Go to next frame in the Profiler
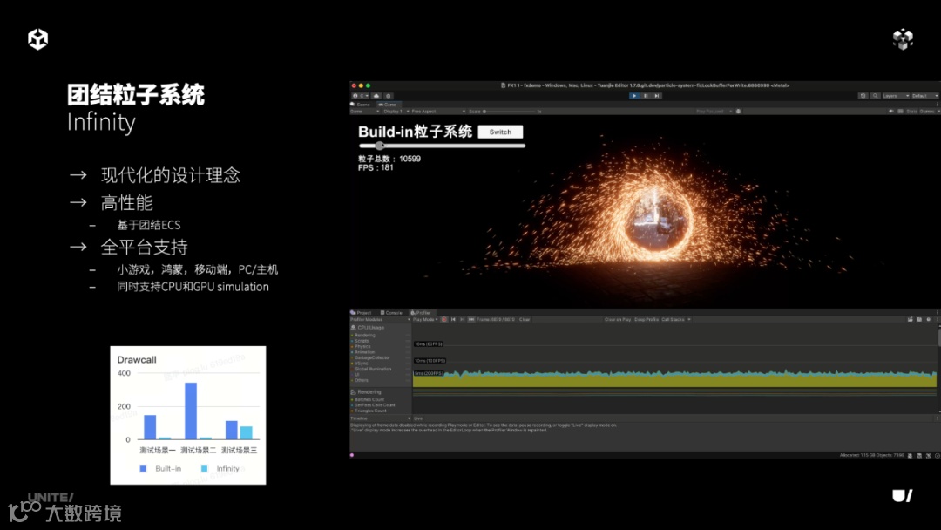This screenshot has height=530, width=941. (x=462, y=319)
